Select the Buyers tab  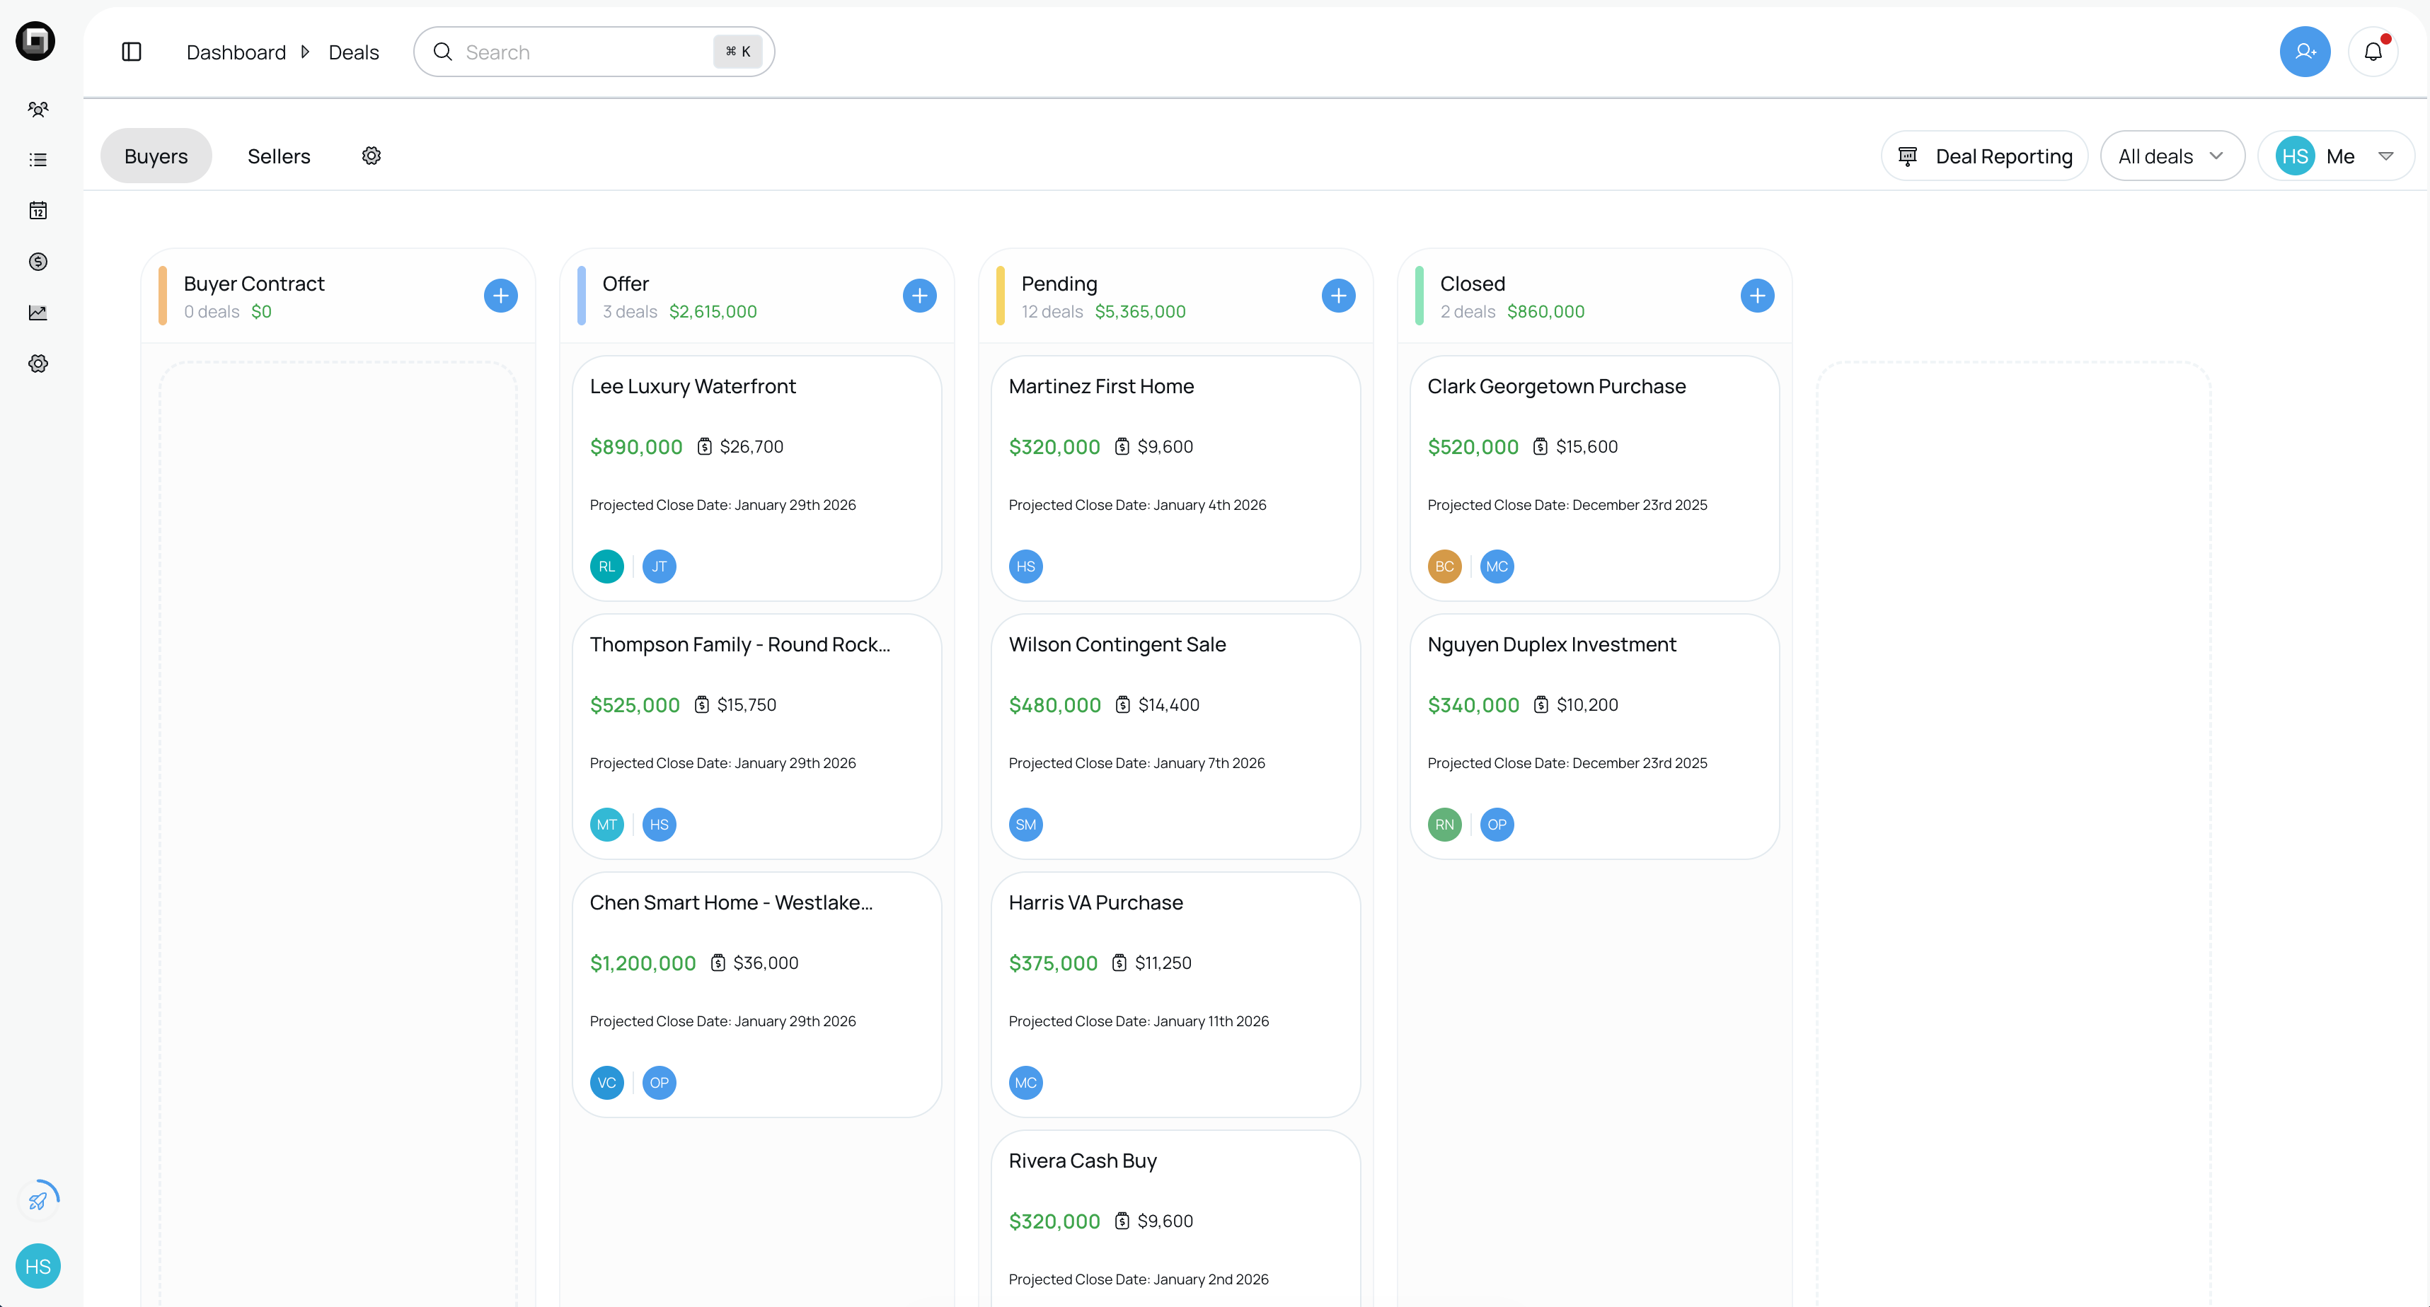[156, 156]
